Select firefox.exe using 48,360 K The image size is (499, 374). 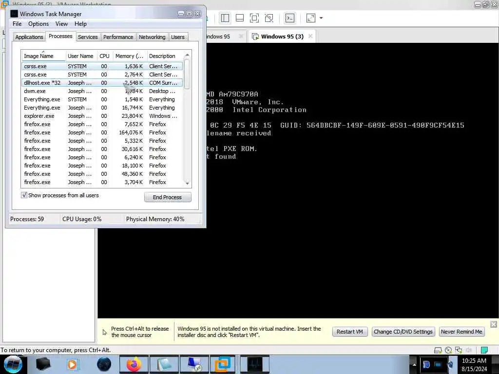102,174
